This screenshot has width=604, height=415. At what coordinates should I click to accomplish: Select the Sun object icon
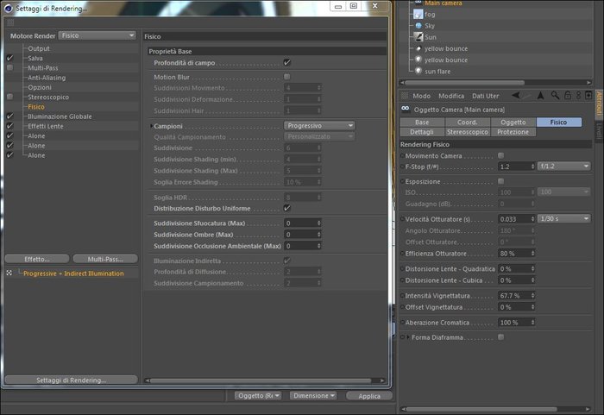coord(418,37)
